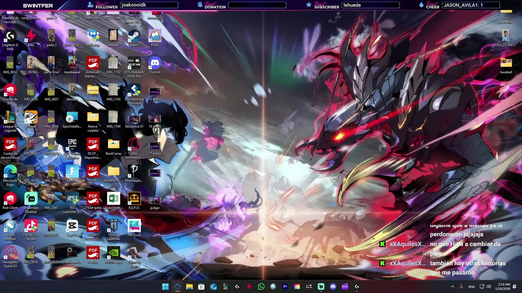This screenshot has height=293, width=522.
Task: Select the baseball folder on the right
Action: [506, 66]
